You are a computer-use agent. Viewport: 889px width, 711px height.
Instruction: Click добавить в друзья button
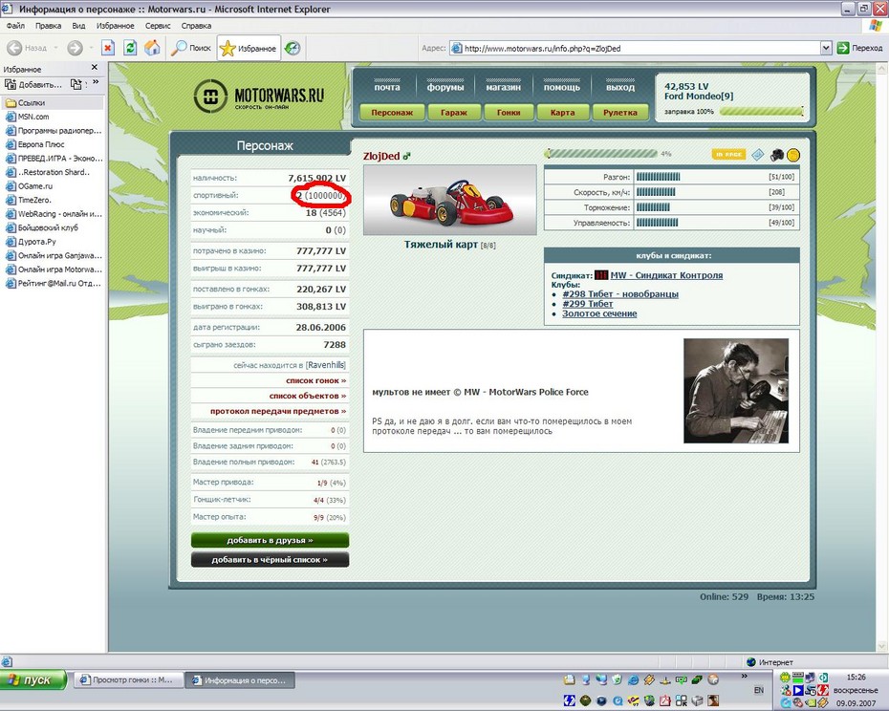tap(270, 540)
